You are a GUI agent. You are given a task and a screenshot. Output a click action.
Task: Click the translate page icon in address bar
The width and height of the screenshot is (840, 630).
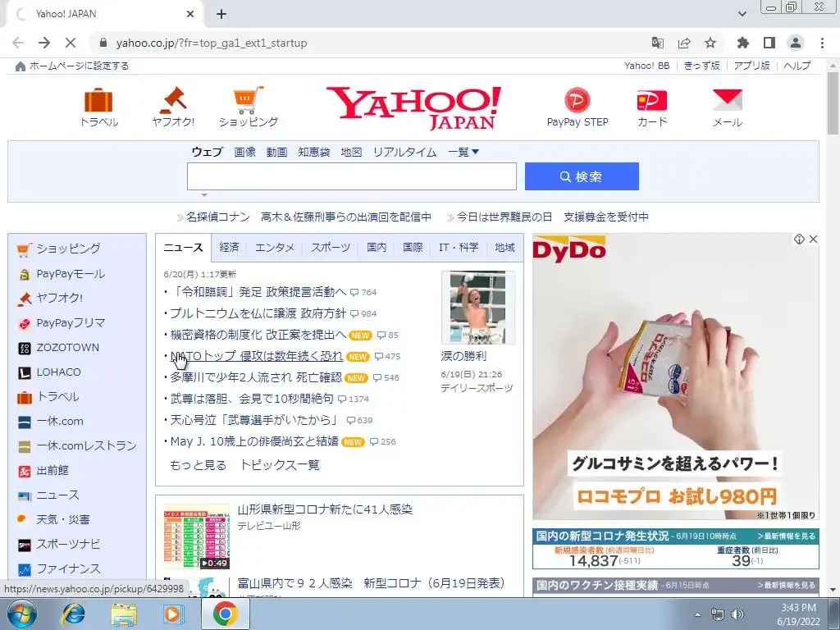(x=657, y=43)
